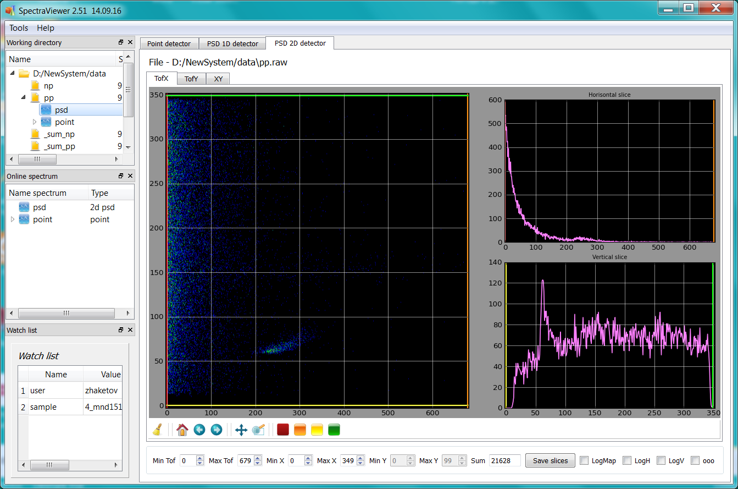
Task: Enable the LogMap checkbox
Action: coord(584,460)
